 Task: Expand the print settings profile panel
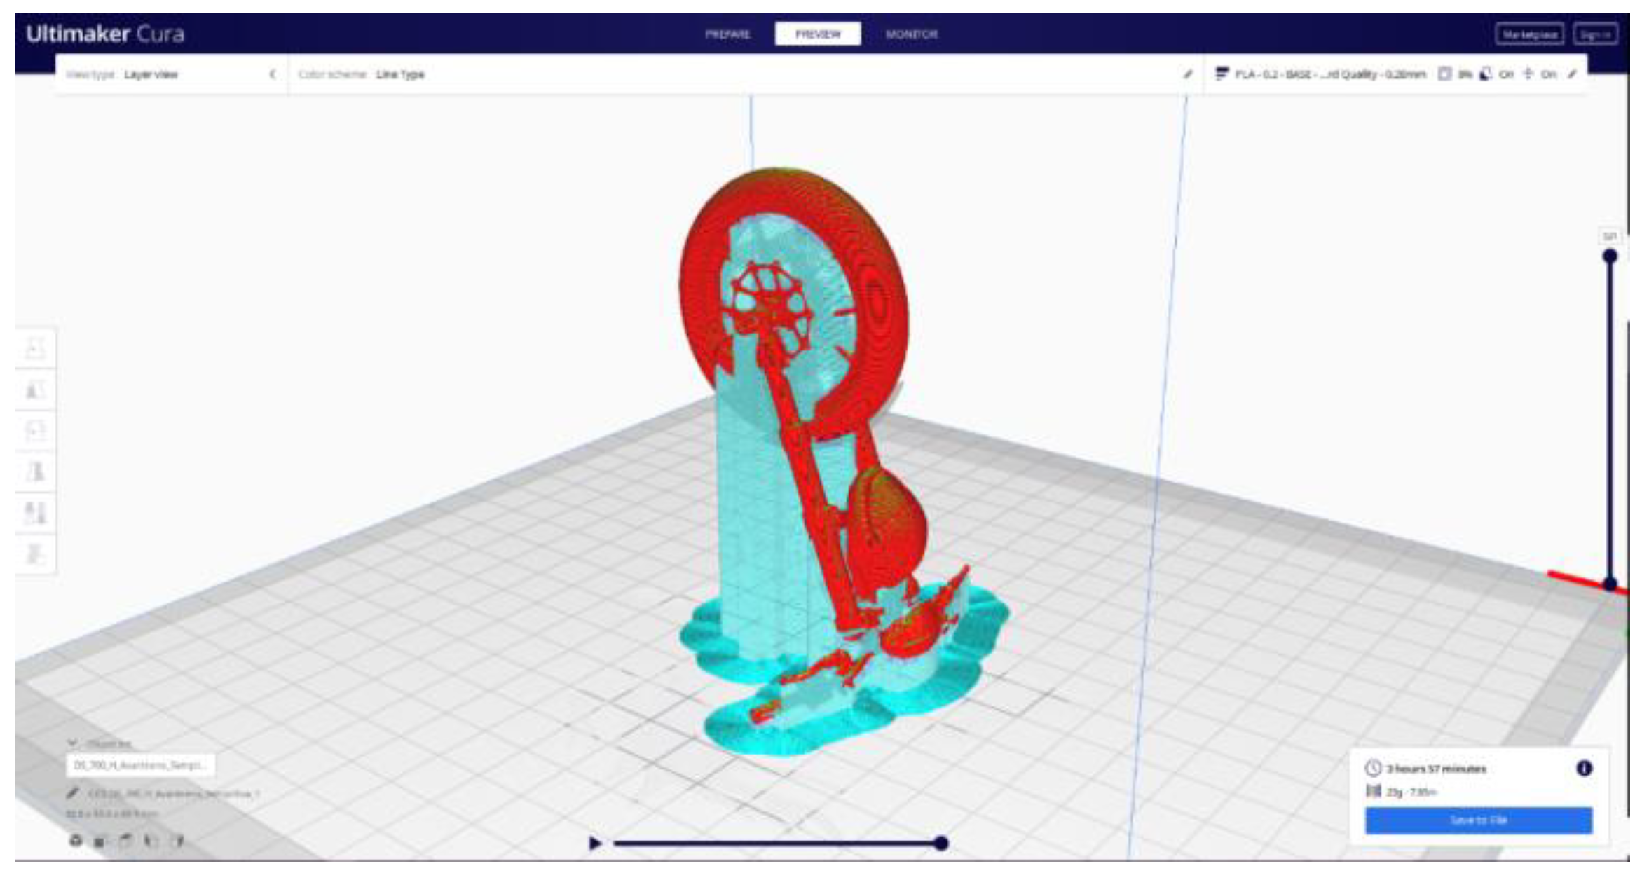tap(1395, 74)
